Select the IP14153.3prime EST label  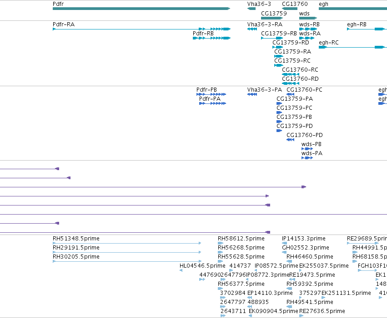[304, 239]
